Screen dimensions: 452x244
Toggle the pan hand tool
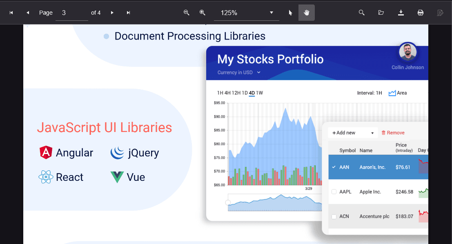click(306, 13)
